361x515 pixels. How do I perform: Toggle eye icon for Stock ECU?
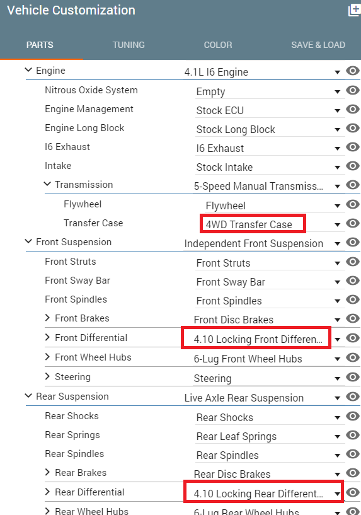[x=353, y=109]
